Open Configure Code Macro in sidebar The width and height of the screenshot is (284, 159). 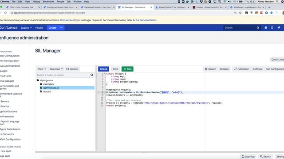click(x=10, y=129)
